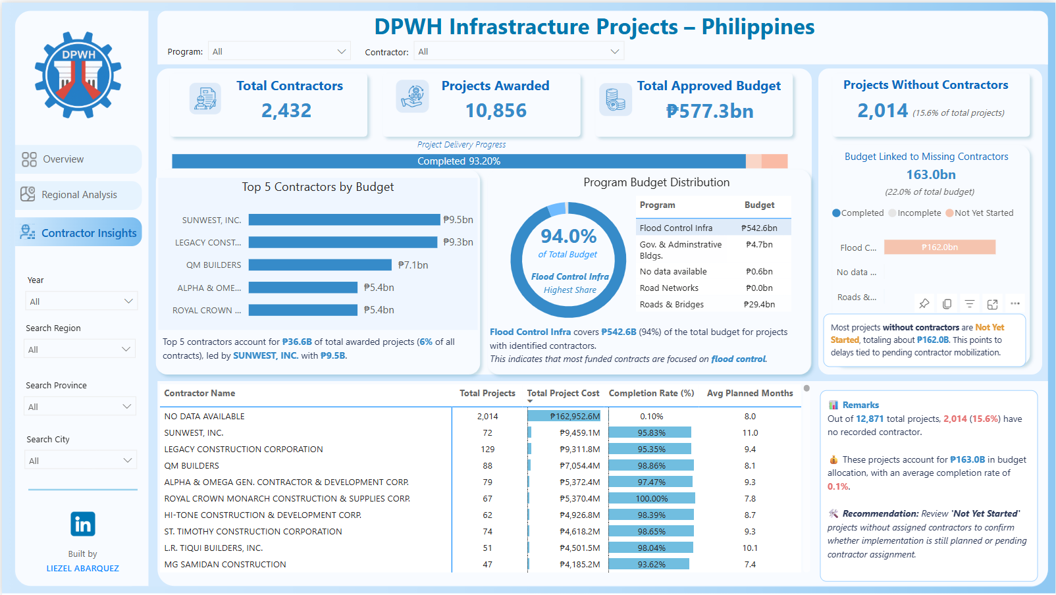Expand the Program dropdown
Viewport: 1056px width, 595px height.
[x=278, y=51]
